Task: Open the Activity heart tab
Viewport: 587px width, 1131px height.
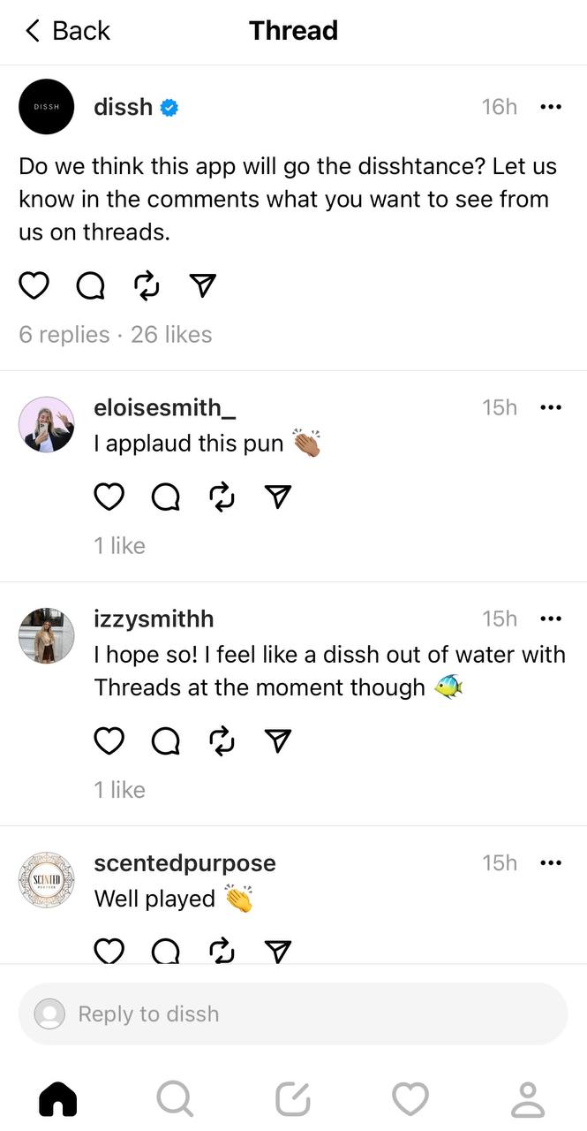Action: (x=410, y=1099)
